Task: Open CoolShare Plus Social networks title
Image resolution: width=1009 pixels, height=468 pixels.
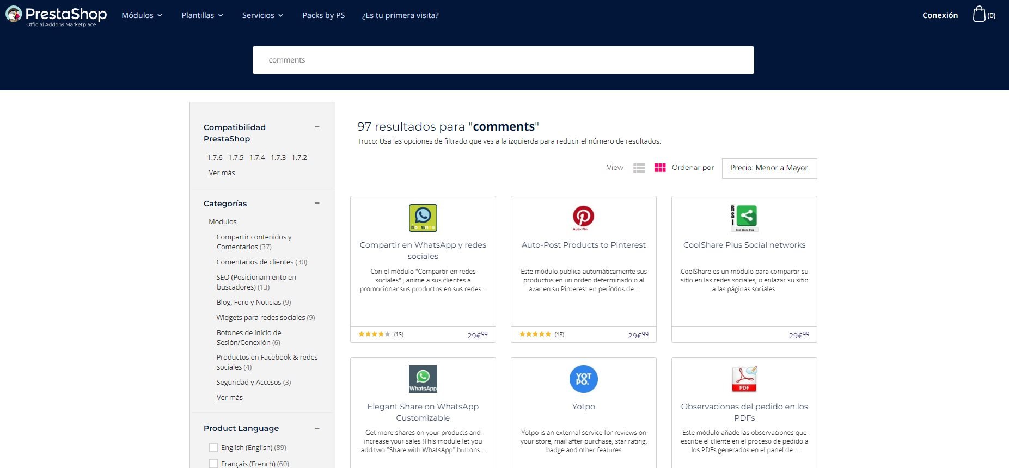Action: click(x=744, y=245)
